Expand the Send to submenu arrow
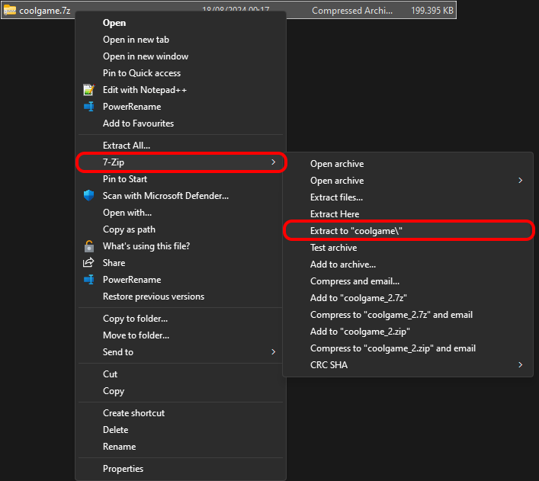The width and height of the screenshot is (539, 481). (273, 351)
